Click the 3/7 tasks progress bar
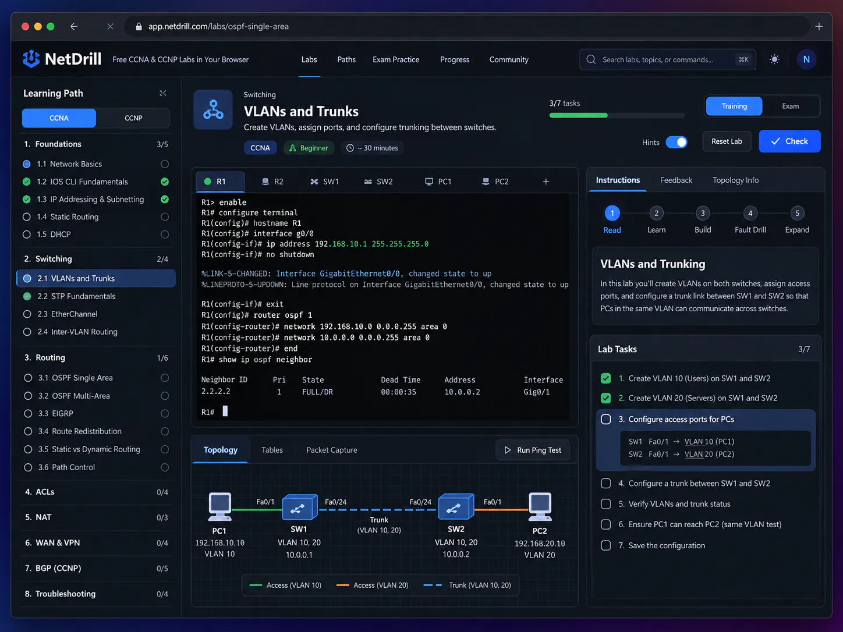The width and height of the screenshot is (843, 632). coord(617,115)
